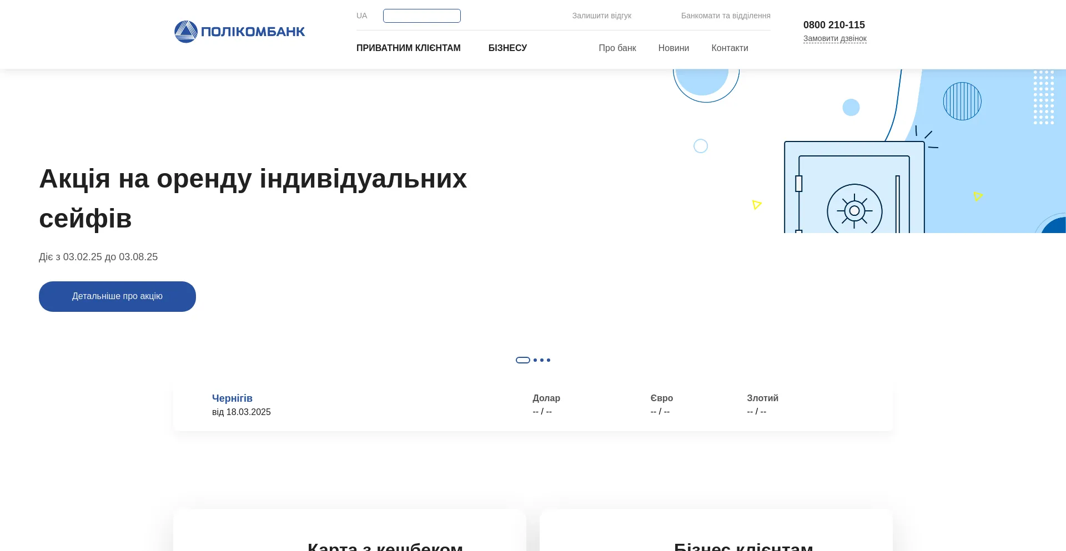1066x551 pixels.
Task: Call the 0800 210-115 phone number
Action: click(x=834, y=25)
